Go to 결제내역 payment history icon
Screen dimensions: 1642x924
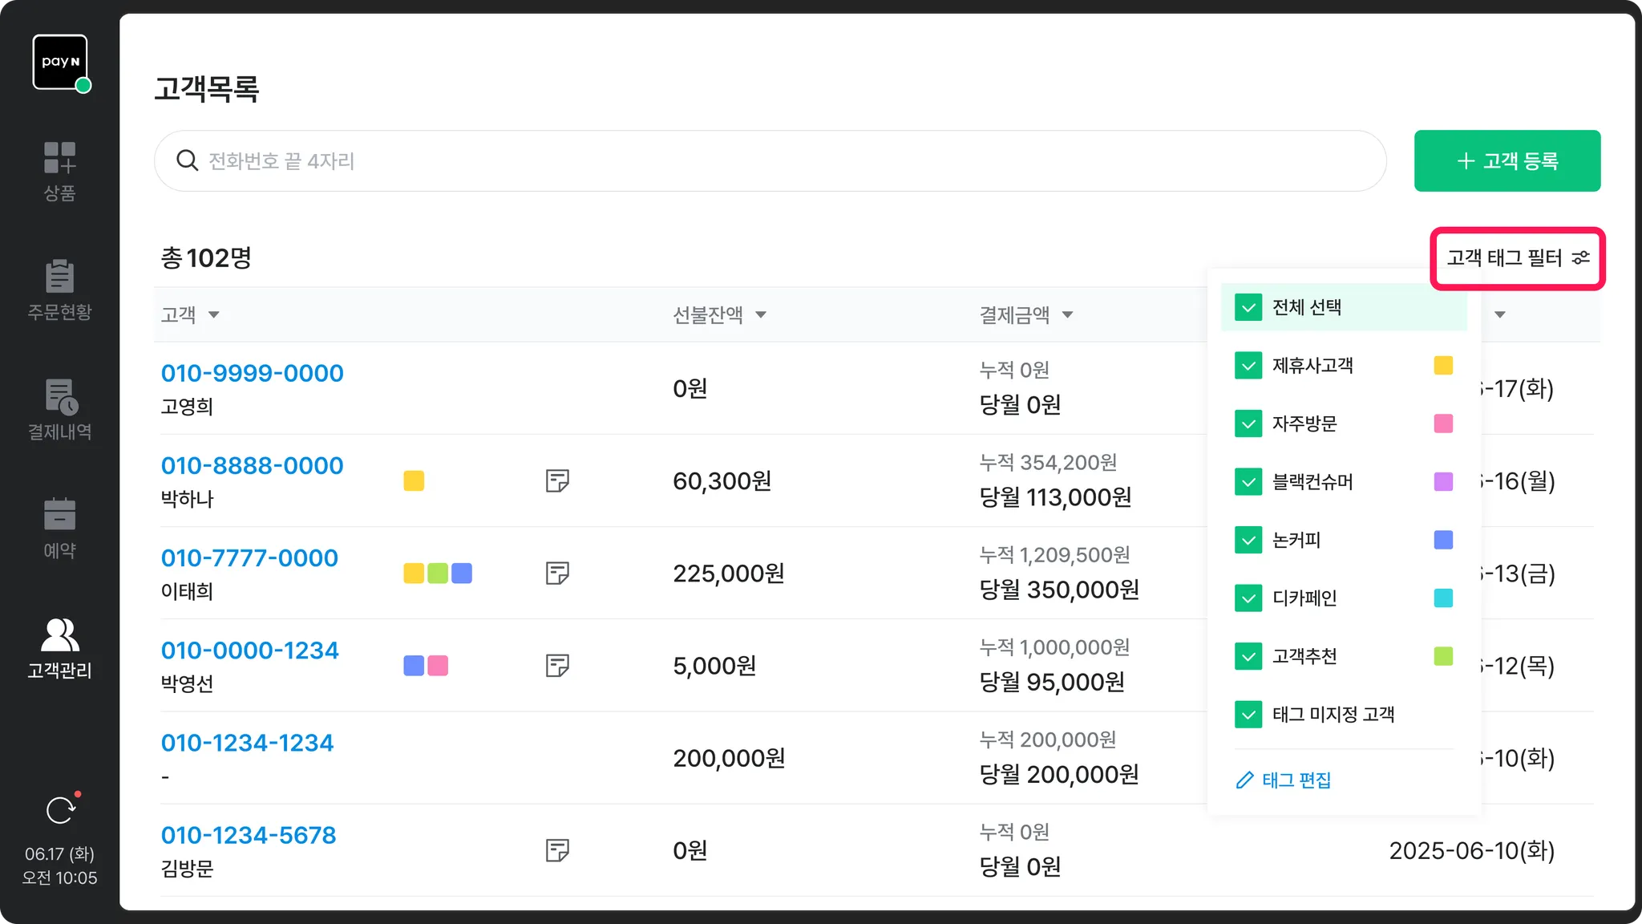[60, 397]
